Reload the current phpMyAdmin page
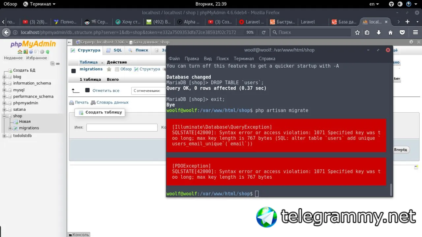 (264, 32)
